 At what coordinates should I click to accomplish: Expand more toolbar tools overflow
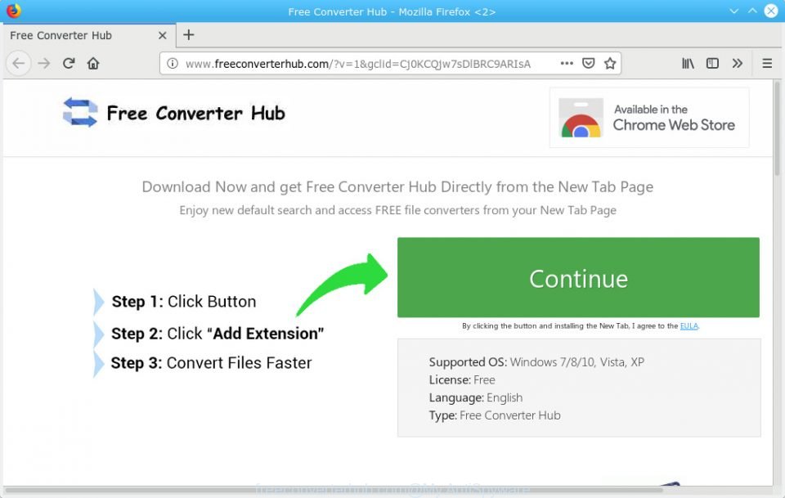[x=737, y=63]
